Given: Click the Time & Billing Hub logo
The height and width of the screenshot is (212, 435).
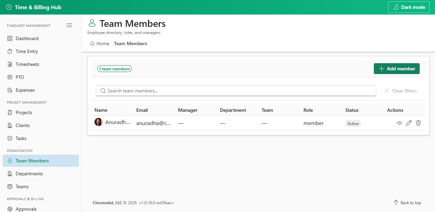Looking at the screenshot, I should (x=34, y=7).
